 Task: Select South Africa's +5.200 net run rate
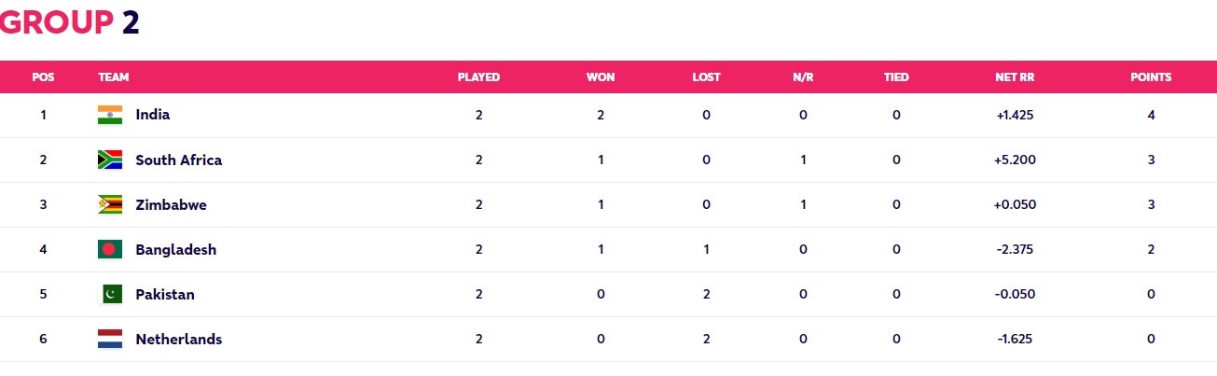pos(1015,160)
